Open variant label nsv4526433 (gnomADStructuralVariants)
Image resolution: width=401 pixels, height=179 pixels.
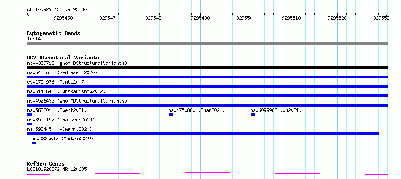(x=77, y=101)
